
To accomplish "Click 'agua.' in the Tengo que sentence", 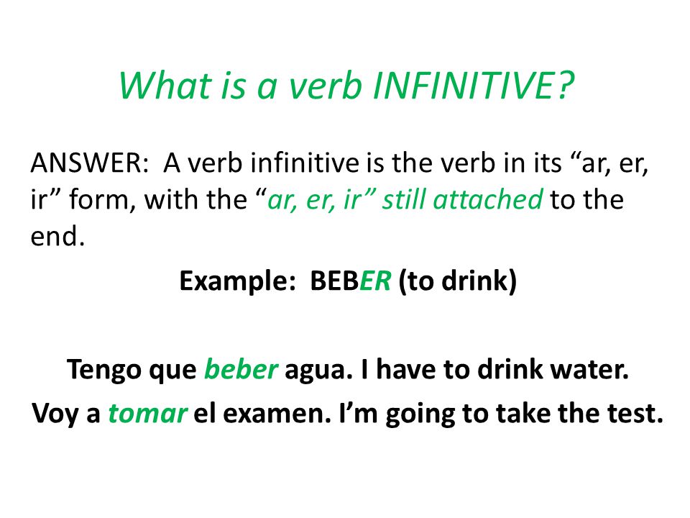I will pos(318,371).
